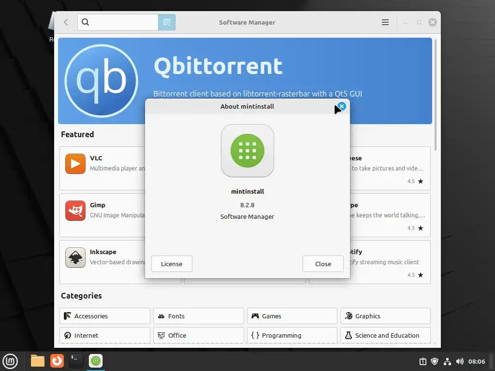
Task: Click the clipboard tray icon
Action: [422, 361]
